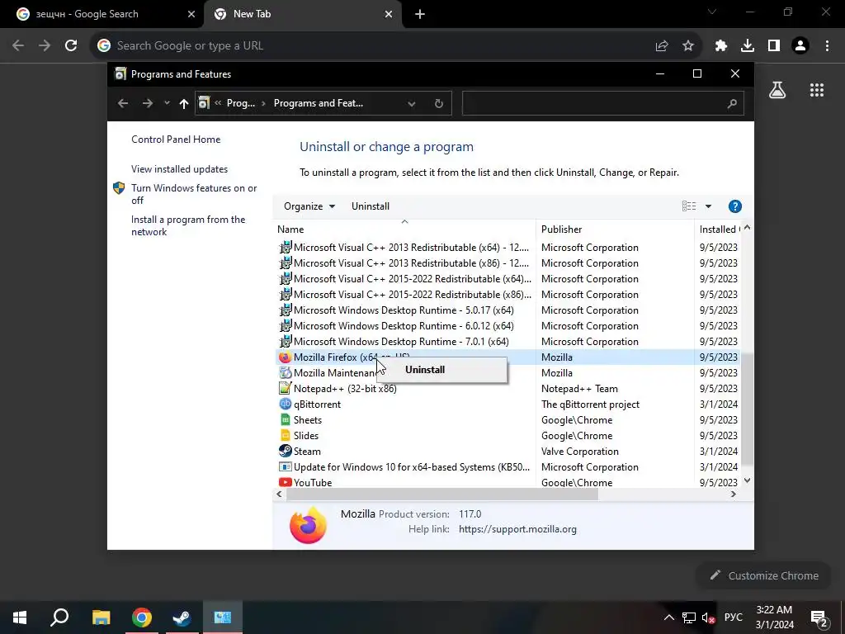This screenshot has width=845, height=634.
Task: Click the Uninstall toolbar button
Action: click(x=371, y=206)
